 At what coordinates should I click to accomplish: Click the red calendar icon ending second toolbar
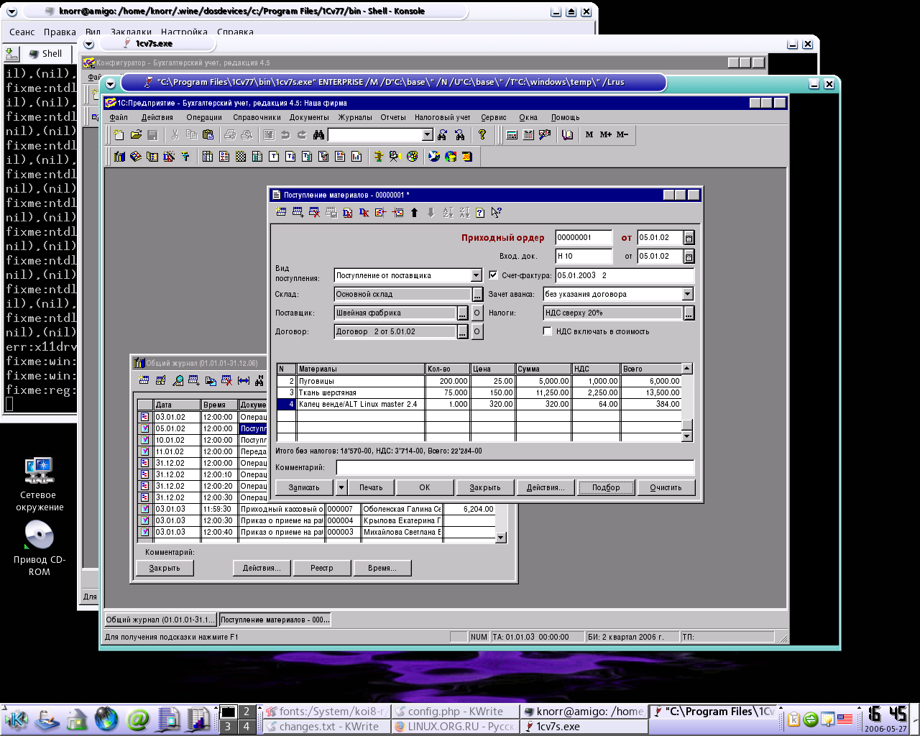click(x=467, y=156)
